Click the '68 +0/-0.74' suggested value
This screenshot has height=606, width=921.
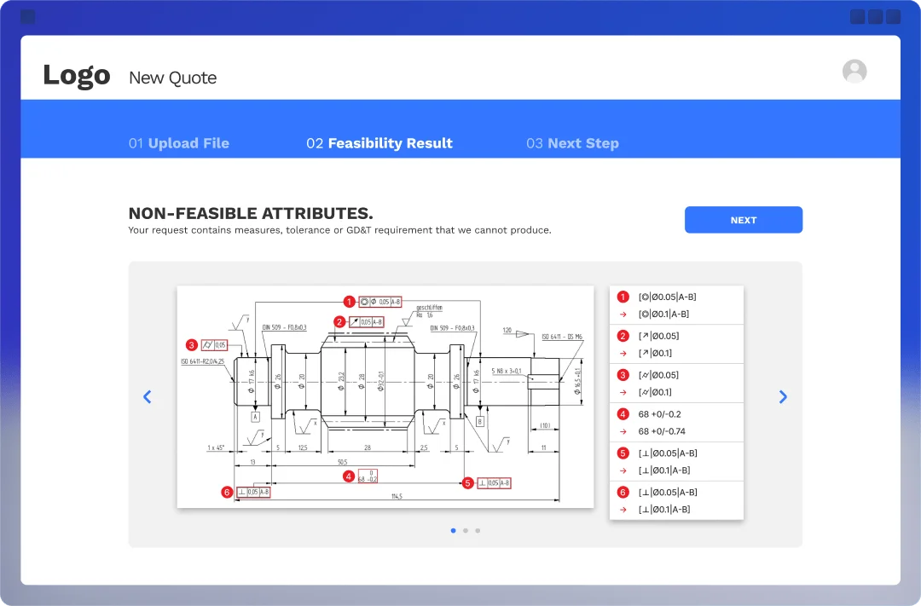click(662, 431)
